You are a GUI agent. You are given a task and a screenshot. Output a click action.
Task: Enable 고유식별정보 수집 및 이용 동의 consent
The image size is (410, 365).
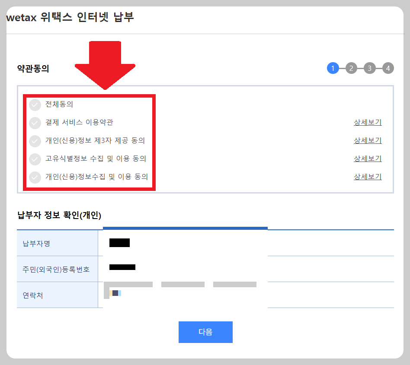(x=35, y=159)
